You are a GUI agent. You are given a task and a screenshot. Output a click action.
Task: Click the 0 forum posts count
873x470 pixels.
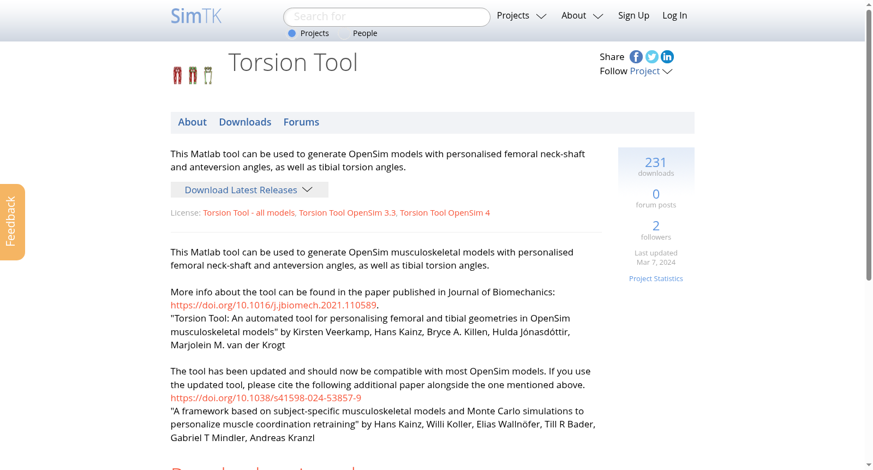point(656,198)
